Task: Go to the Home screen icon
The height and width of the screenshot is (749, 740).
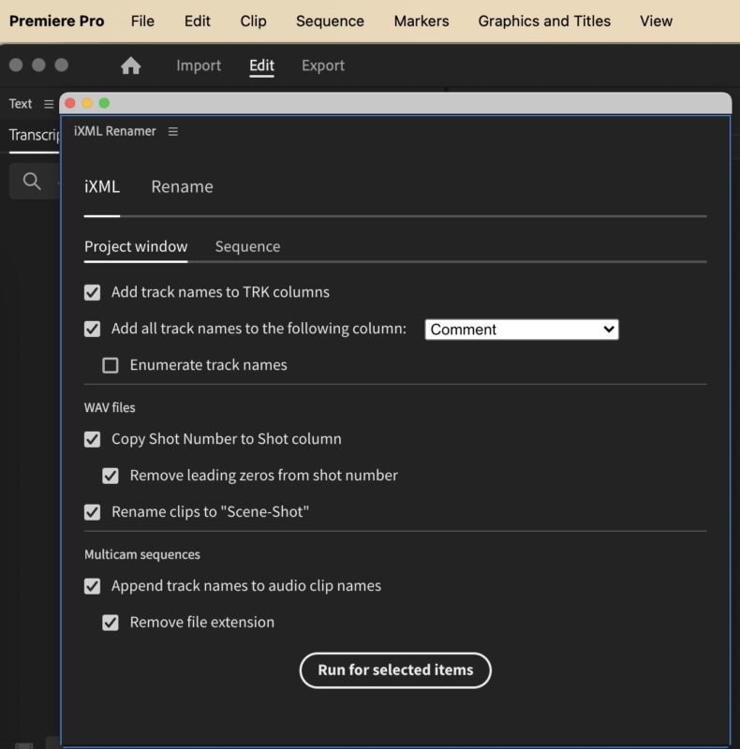Action: click(130, 66)
